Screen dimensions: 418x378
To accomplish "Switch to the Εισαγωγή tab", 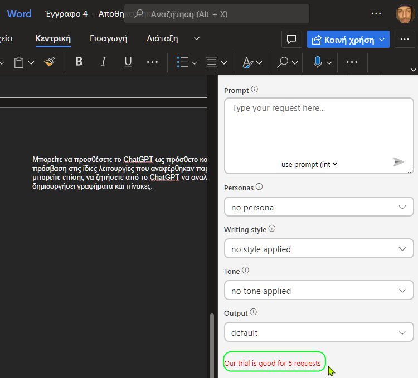I will tap(109, 38).
